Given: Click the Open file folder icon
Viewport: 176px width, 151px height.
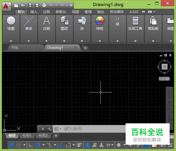Looking at the screenshot, I should point(23,5).
